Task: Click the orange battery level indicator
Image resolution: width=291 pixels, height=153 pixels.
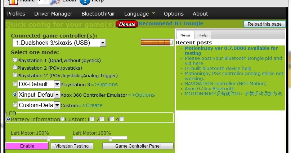Action: click(x=157, y=43)
